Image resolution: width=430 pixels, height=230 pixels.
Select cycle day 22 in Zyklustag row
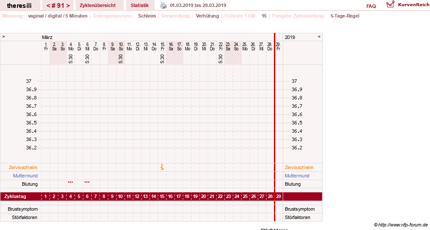click(x=220, y=196)
